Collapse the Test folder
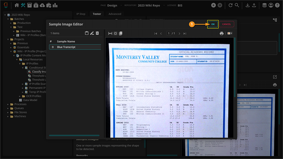The width and height of the screenshot is (283, 159). coord(11,27)
